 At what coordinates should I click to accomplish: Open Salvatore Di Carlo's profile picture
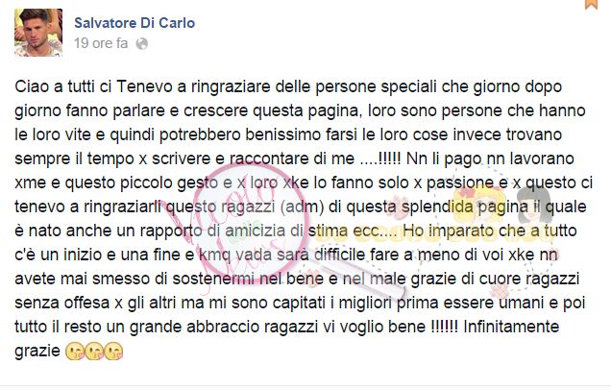(x=38, y=33)
